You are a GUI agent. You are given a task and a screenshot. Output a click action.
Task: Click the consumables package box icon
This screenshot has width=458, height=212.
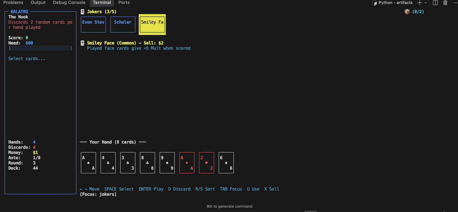[x=407, y=12]
